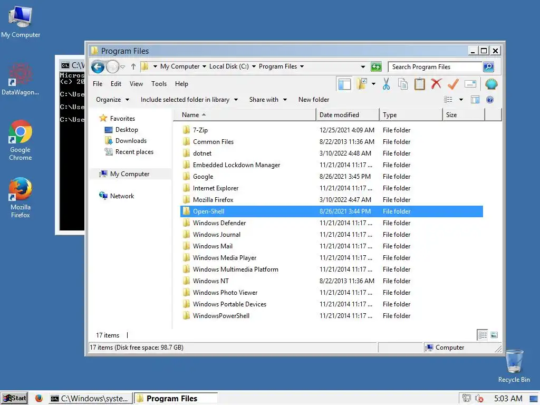Switch to details view in status corner
The image size is (540, 405).
(483, 335)
